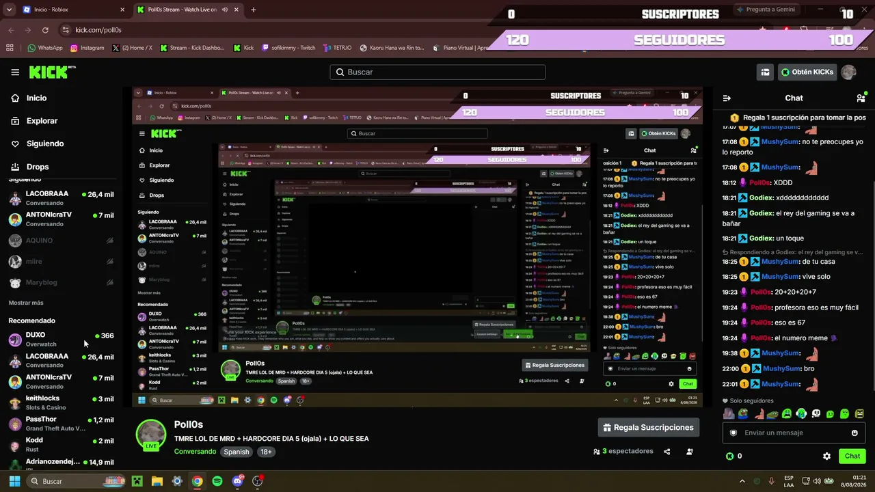Open the Conversando category link
This screenshot has width=875, height=492.
click(196, 452)
